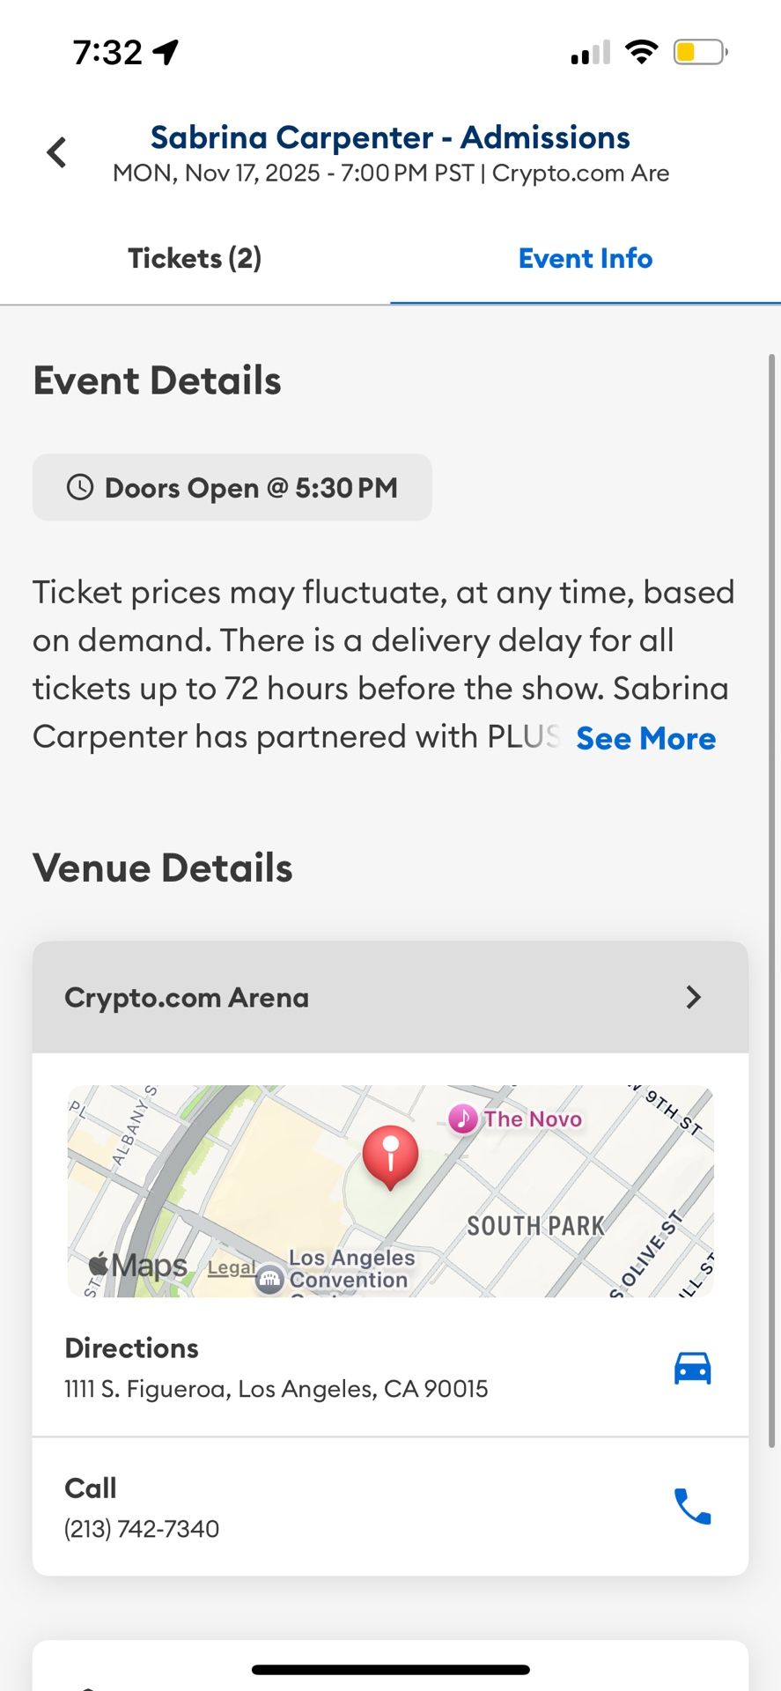Tap the venue map preview
Viewport: 781px width, 1691px height.
pyautogui.click(x=390, y=1191)
